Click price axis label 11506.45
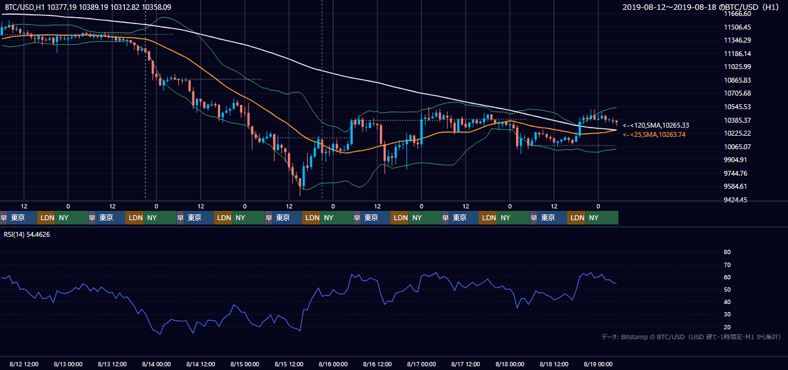 click(x=737, y=27)
